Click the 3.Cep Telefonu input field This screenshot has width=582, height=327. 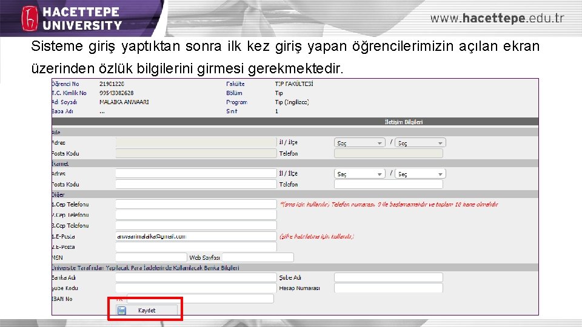pos(196,225)
